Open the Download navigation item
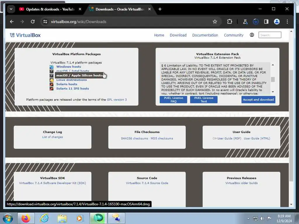 (178, 35)
